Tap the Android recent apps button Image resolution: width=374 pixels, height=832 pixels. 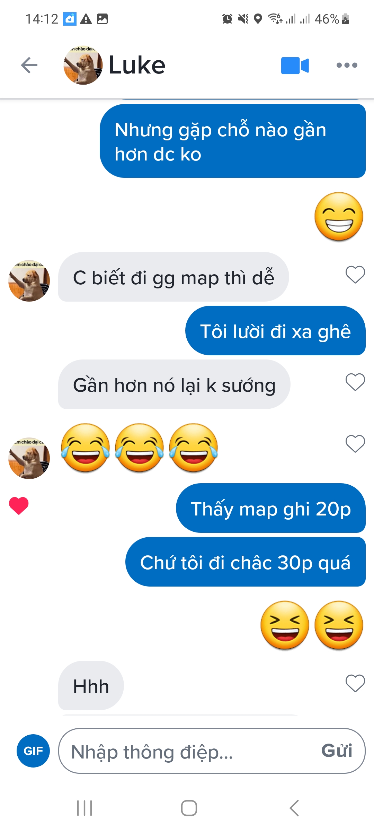[x=84, y=808]
